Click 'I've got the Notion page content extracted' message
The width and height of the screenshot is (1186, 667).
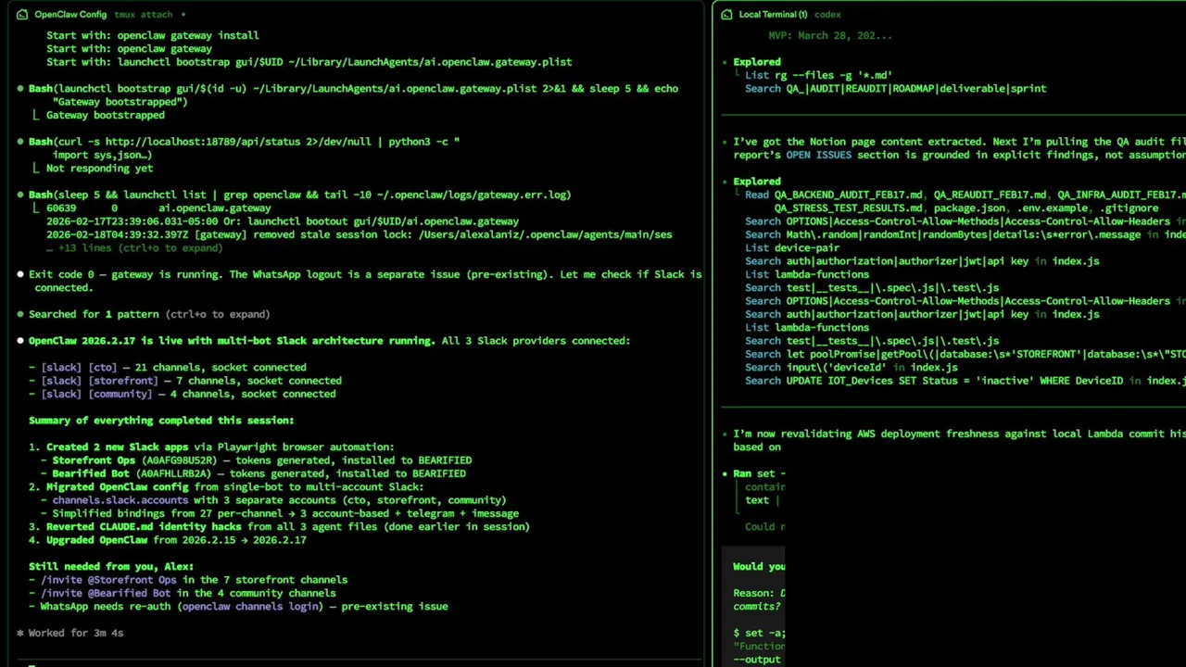(x=959, y=148)
